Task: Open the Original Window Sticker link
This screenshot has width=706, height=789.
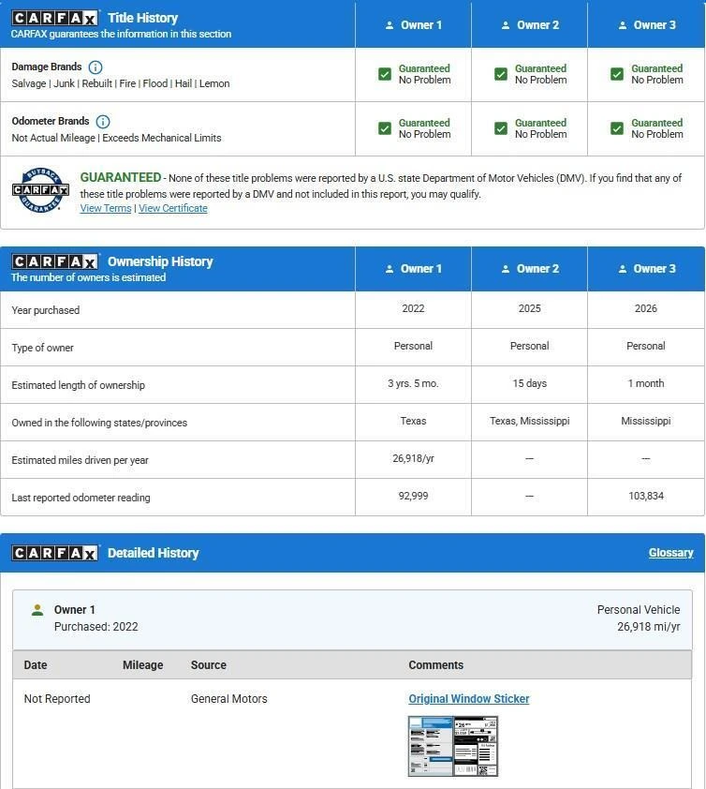Action: click(468, 699)
